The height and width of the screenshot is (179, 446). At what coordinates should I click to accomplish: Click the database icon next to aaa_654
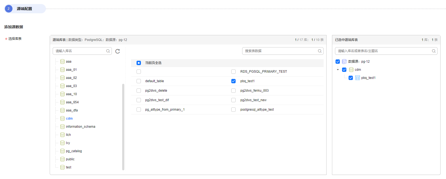pyautogui.click(x=62, y=102)
